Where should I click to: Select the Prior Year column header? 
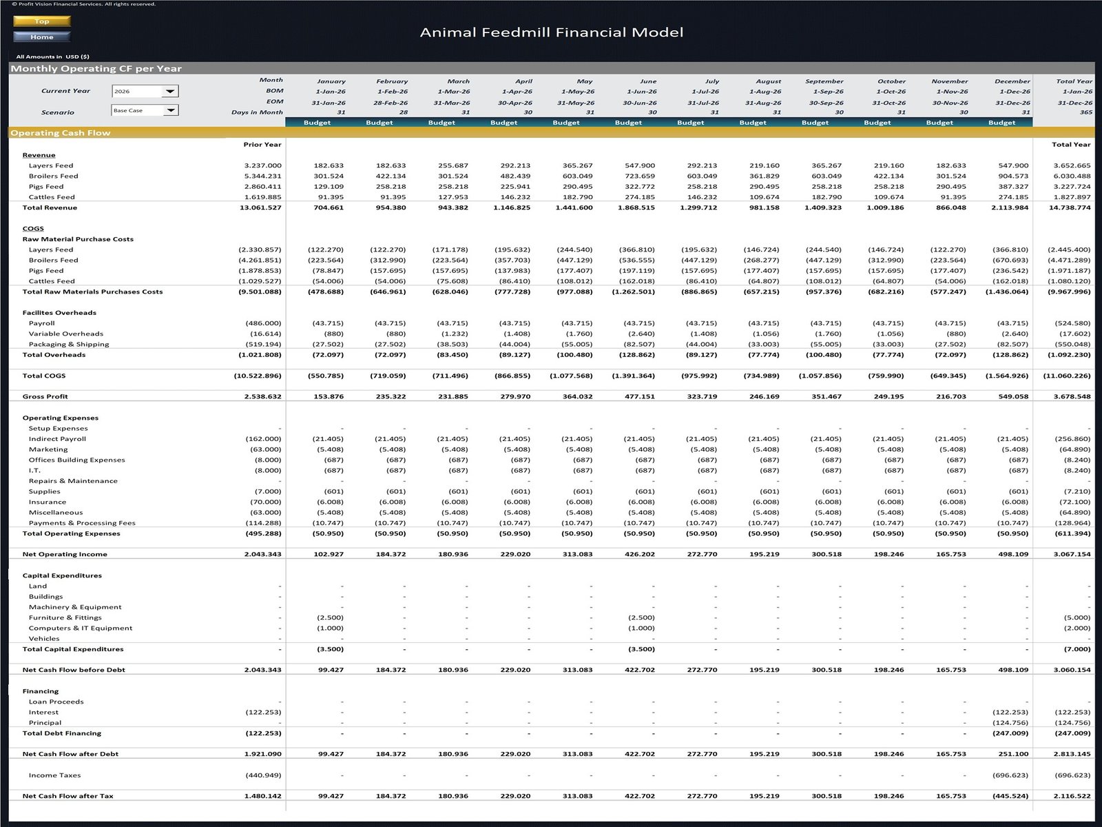click(x=263, y=145)
